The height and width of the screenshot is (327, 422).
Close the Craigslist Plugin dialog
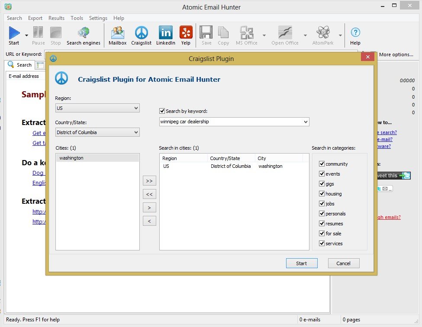pos(367,57)
